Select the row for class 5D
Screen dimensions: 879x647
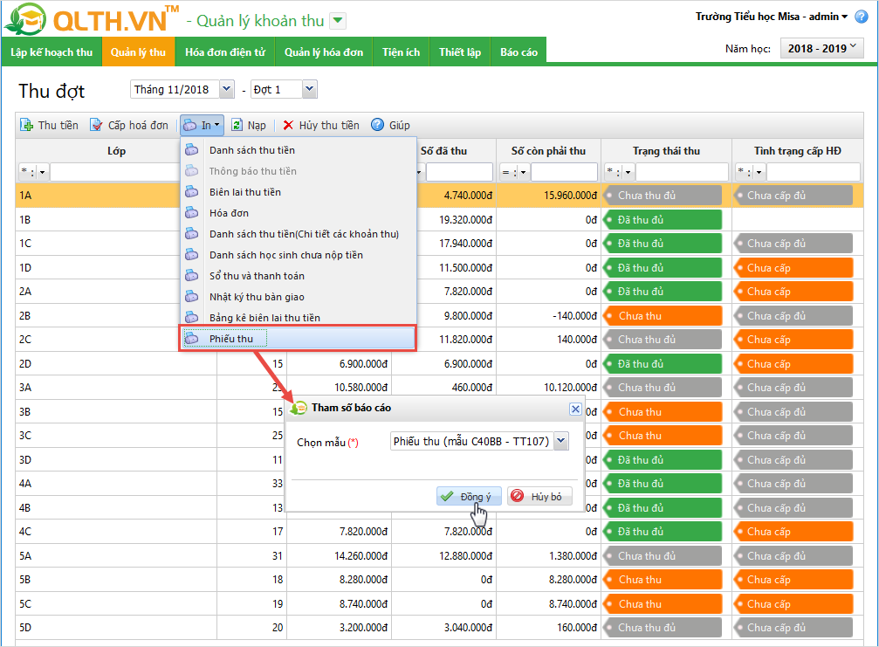point(113,627)
